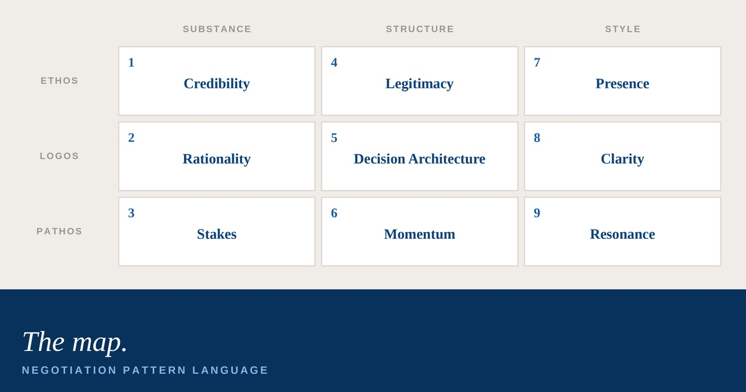Viewport: 746px width, 392px height.
Task: Click the STRUCTURE column header
Action: (420, 29)
